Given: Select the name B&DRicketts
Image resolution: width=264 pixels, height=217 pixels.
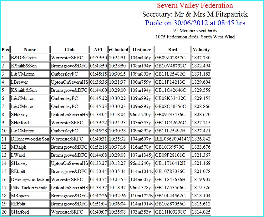Looking at the screenshot, I should (23, 58).
